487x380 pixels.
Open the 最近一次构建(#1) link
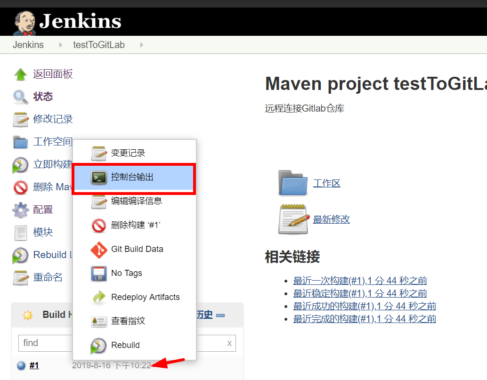tap(360, 281)
